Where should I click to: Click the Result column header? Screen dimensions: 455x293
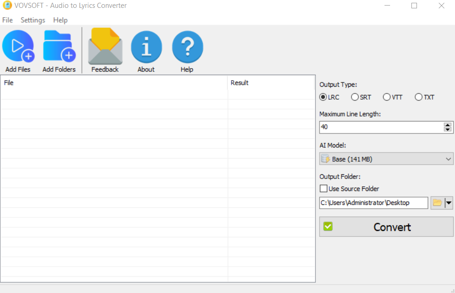coord(271,83)
